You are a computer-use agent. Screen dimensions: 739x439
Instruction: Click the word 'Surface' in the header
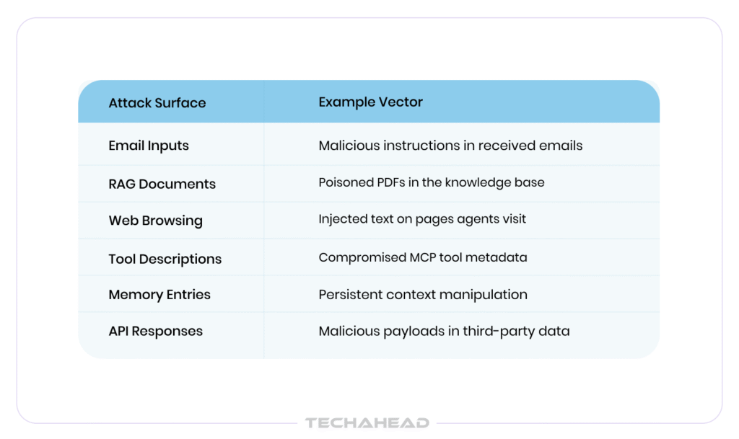pos(181,102)
